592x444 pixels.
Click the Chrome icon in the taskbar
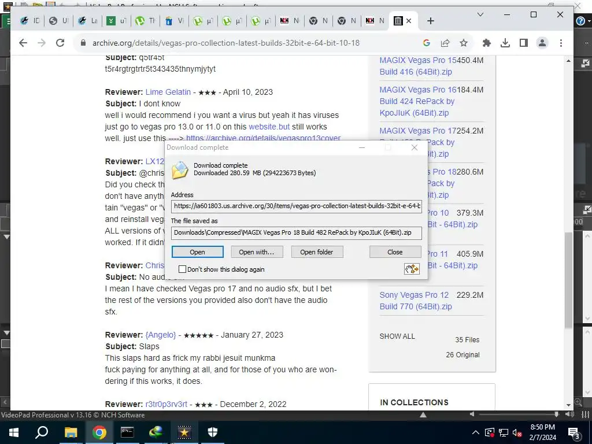click(99, 432)
